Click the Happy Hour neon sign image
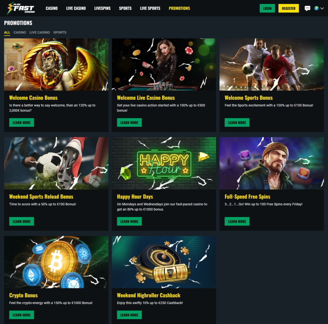328x324 pixels. [x=164, y=163]
